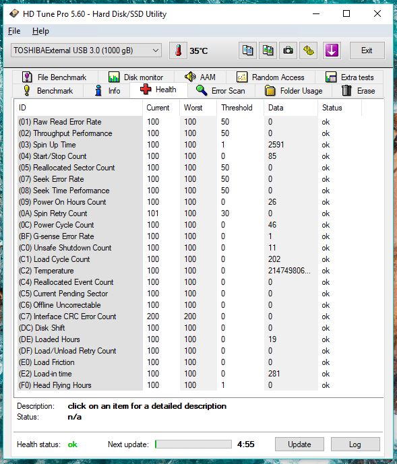This screenshot has width=397, height=464.
Task: Select the (C2) Temperature row
Action: [x=189, y=271]
